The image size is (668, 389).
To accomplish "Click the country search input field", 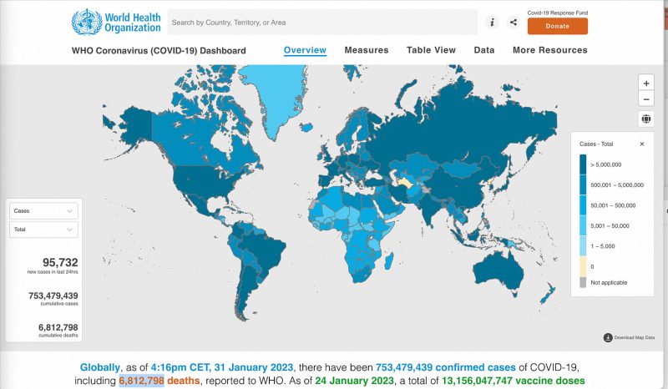I will (321, 23).
